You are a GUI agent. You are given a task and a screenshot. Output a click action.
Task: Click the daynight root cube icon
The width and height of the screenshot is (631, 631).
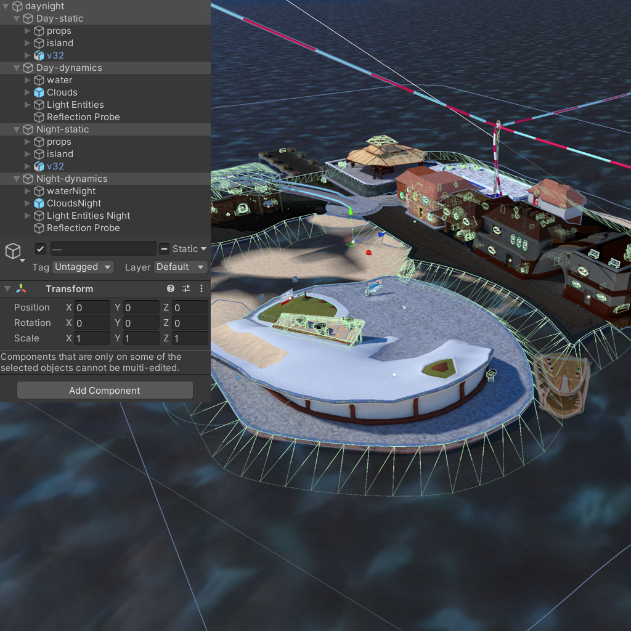click(17, 6)
